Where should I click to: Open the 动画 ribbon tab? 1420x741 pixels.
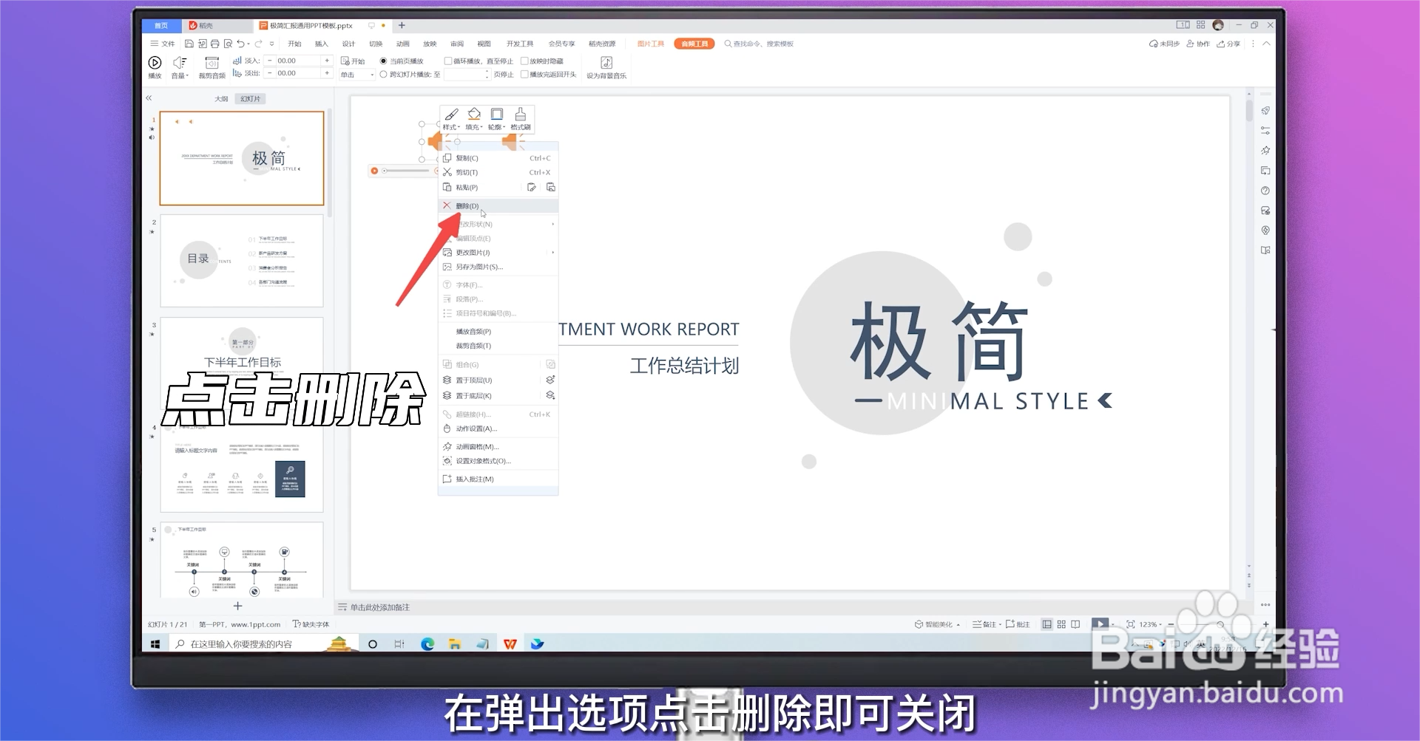point(403,44)
